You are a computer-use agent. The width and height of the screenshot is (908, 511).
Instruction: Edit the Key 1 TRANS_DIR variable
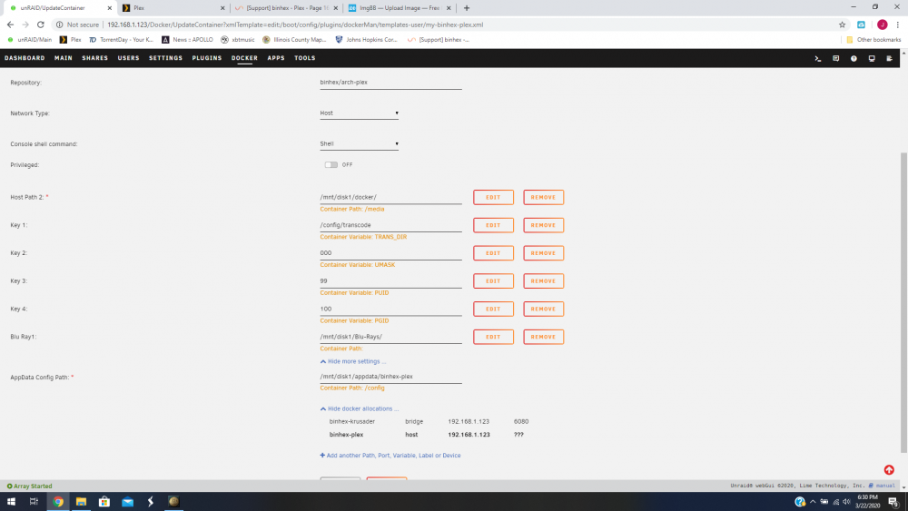pos(493,225)
